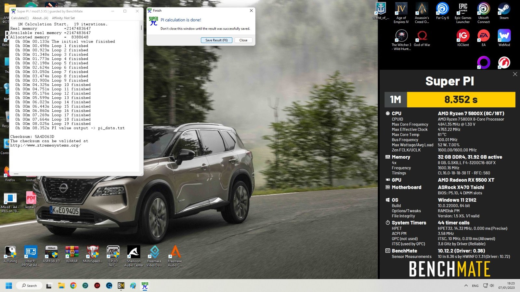Click AMD Radeon RX 5500 XT text
The height and width of the screenshot is (292, 520).
click(466, 180)
